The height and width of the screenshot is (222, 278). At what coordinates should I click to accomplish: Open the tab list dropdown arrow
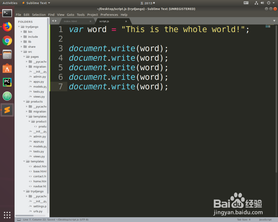[274, 21]
